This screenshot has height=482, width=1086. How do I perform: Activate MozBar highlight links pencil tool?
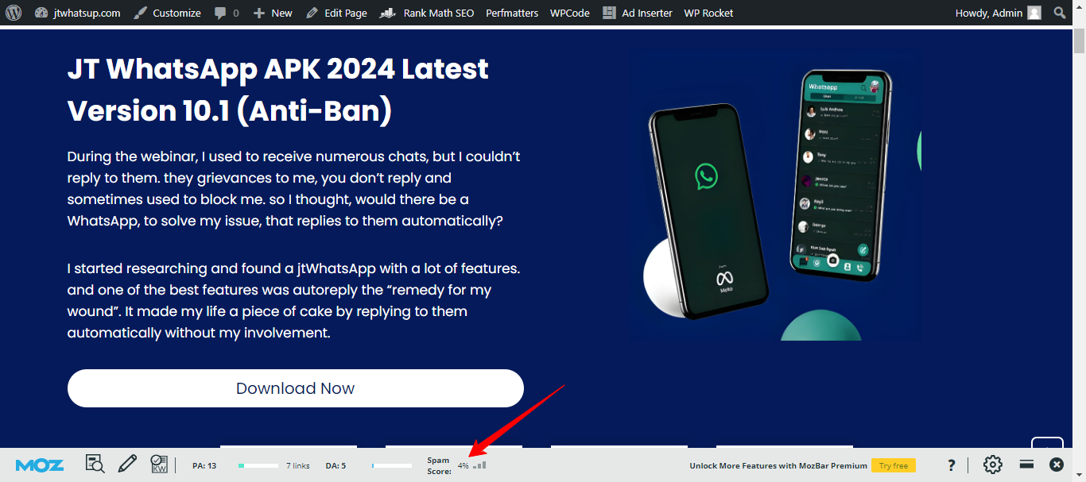coord(127,465)
